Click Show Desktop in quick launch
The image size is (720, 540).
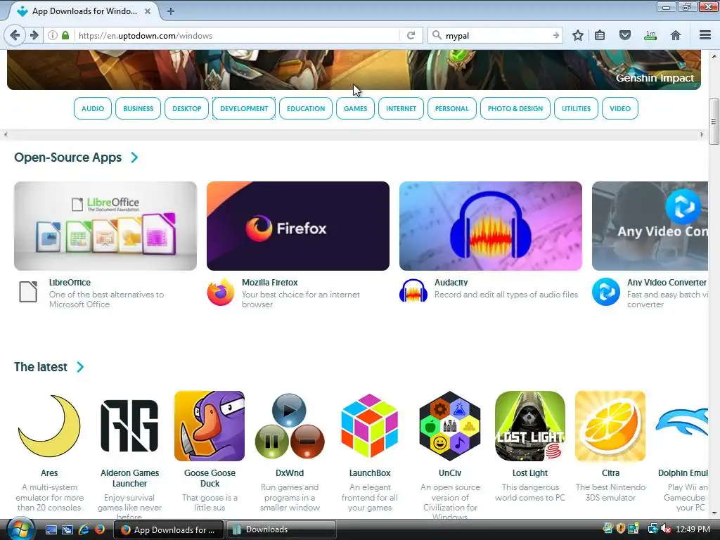pyautogui.click(x=51, y=529)
